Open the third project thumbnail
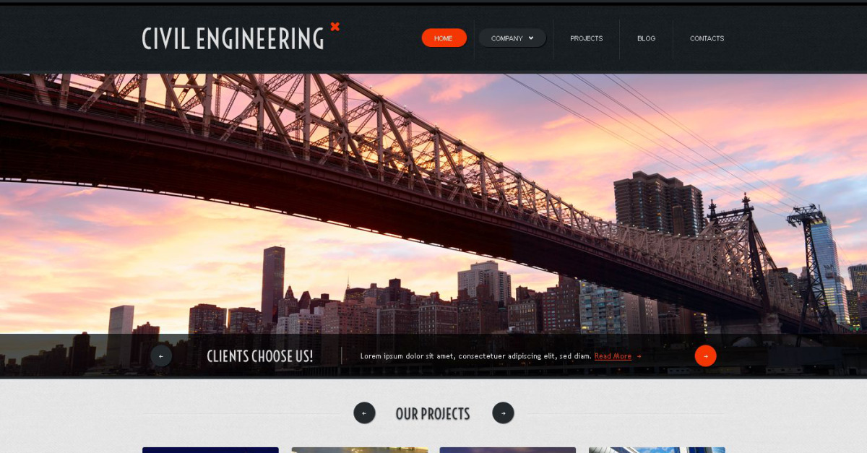The height and width of the screenshot is (453, 867). pos(508,450)
